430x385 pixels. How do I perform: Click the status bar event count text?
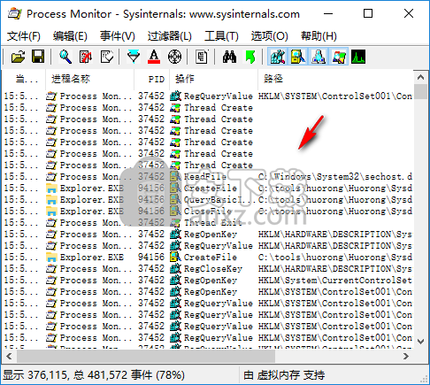coord(94,375)
